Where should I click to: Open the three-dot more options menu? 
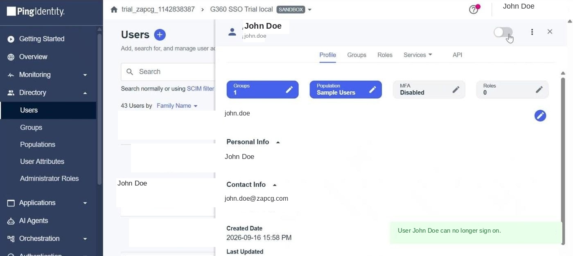[x=532, y=32]
